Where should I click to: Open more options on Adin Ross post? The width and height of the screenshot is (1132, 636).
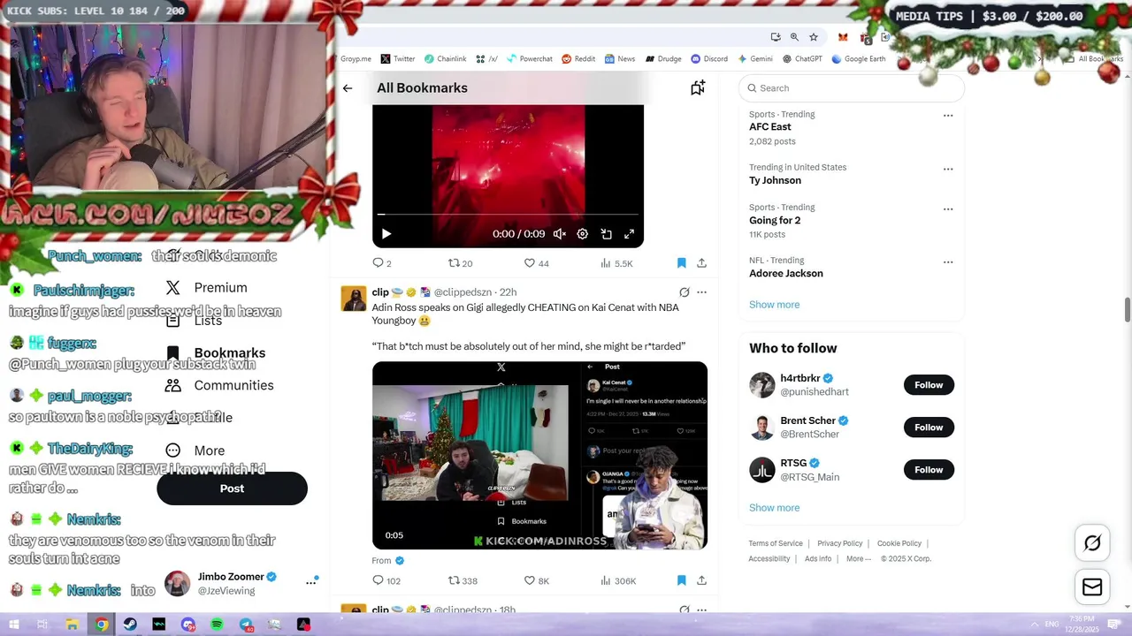(701, 292)
